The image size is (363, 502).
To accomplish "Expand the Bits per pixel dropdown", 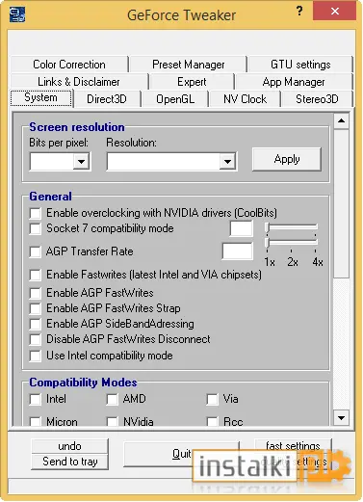I will tap(81, 161).
